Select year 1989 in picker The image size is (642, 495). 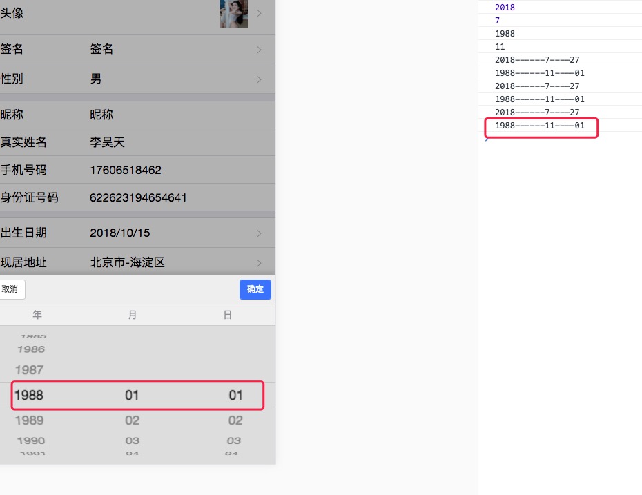[29, 420]
